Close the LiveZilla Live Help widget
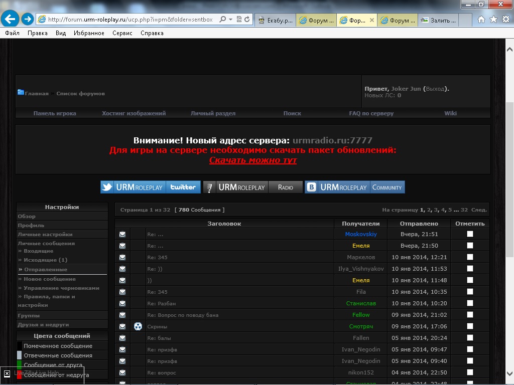This screenshot has height=385, width=514. click(x=7, y=373)
